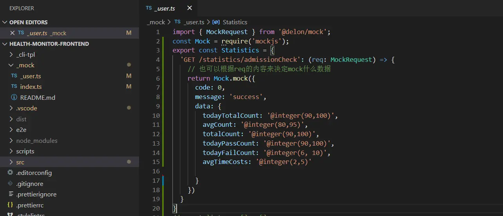Open the .editorconfig file
The image size is (503, 216).
[x=34, y=173]
